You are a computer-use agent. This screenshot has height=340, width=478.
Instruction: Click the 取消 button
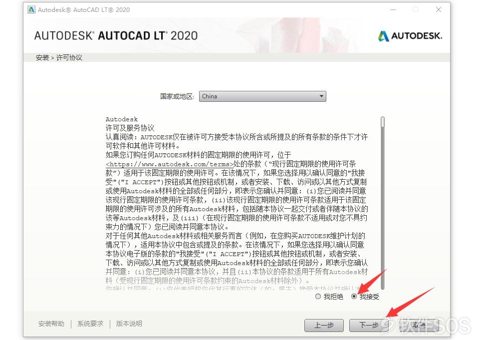pyautogui.click(x=419, y=326)
